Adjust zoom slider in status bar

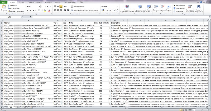click(202, 110)
